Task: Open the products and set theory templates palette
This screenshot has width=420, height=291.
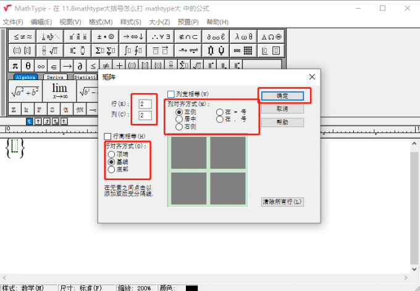Action: [x=216, y=51]
